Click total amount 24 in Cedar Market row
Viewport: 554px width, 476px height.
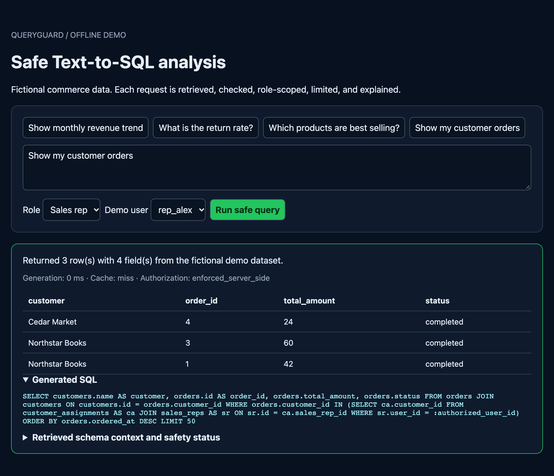pyautogui.click(x=288, y=322)
